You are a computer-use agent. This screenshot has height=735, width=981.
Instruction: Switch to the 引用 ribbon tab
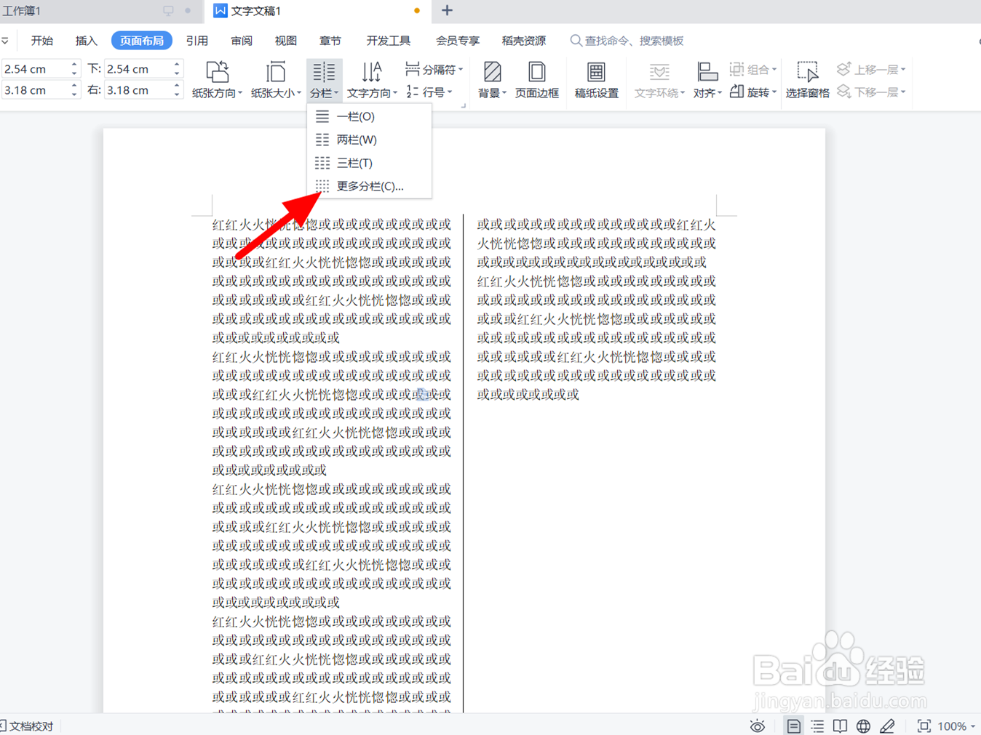[x=197, y=41]
